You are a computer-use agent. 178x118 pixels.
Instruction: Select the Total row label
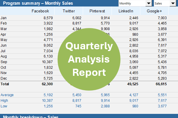5,84
